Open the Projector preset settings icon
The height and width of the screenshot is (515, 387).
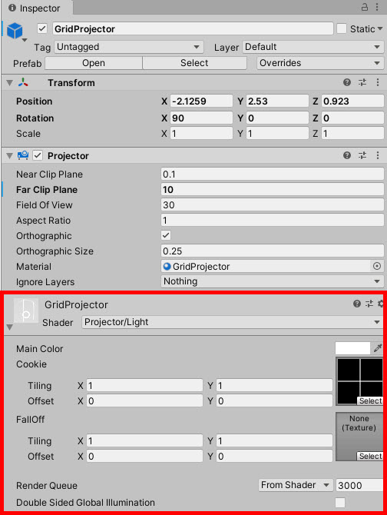362,155
